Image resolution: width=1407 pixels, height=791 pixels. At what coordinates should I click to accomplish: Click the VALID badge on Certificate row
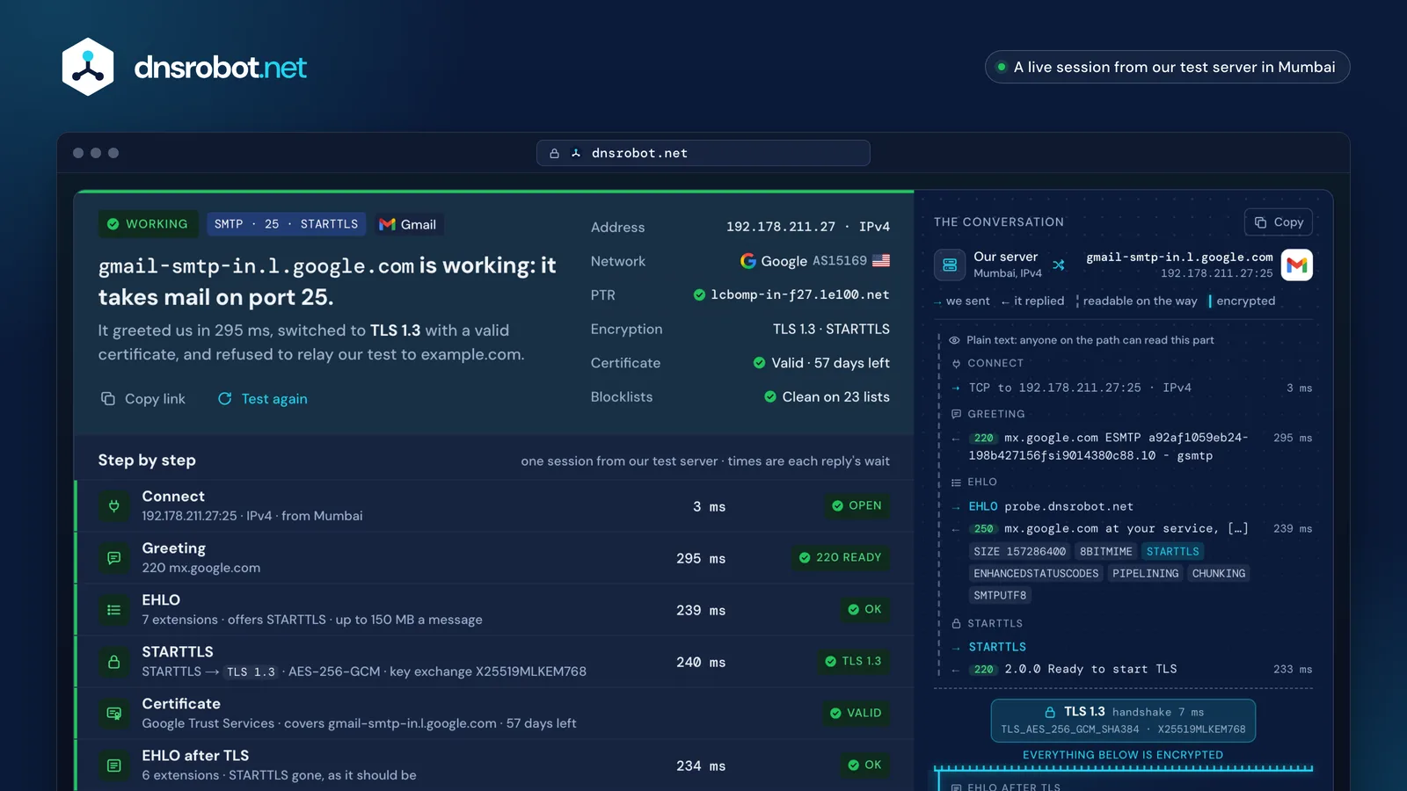point(856,713)
